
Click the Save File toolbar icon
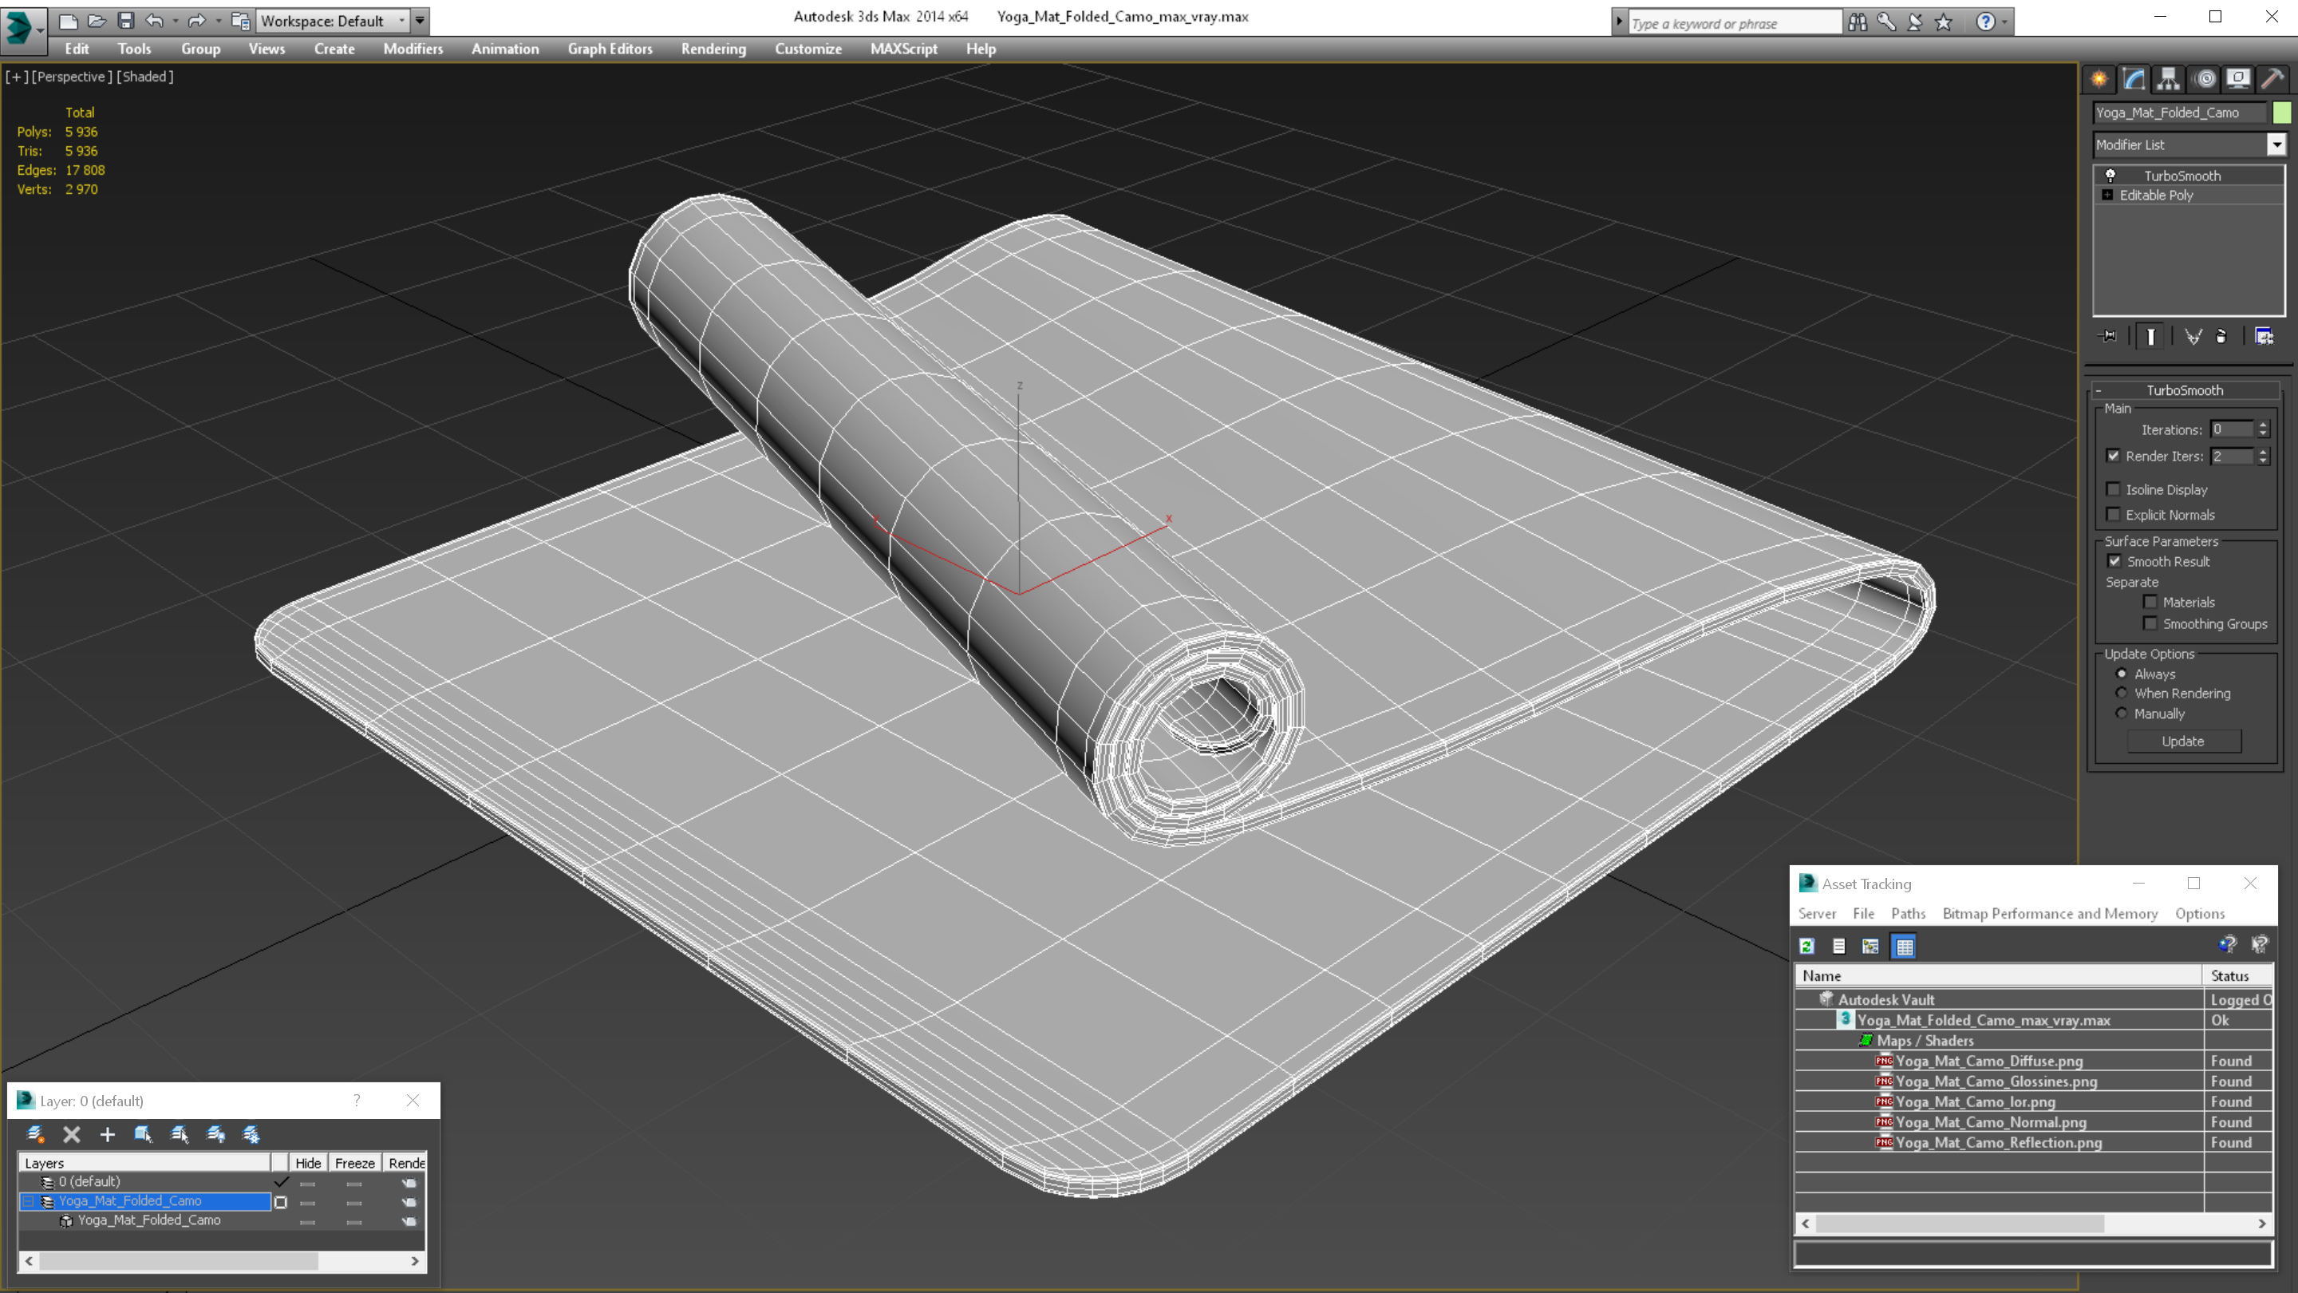coord(126,21)
